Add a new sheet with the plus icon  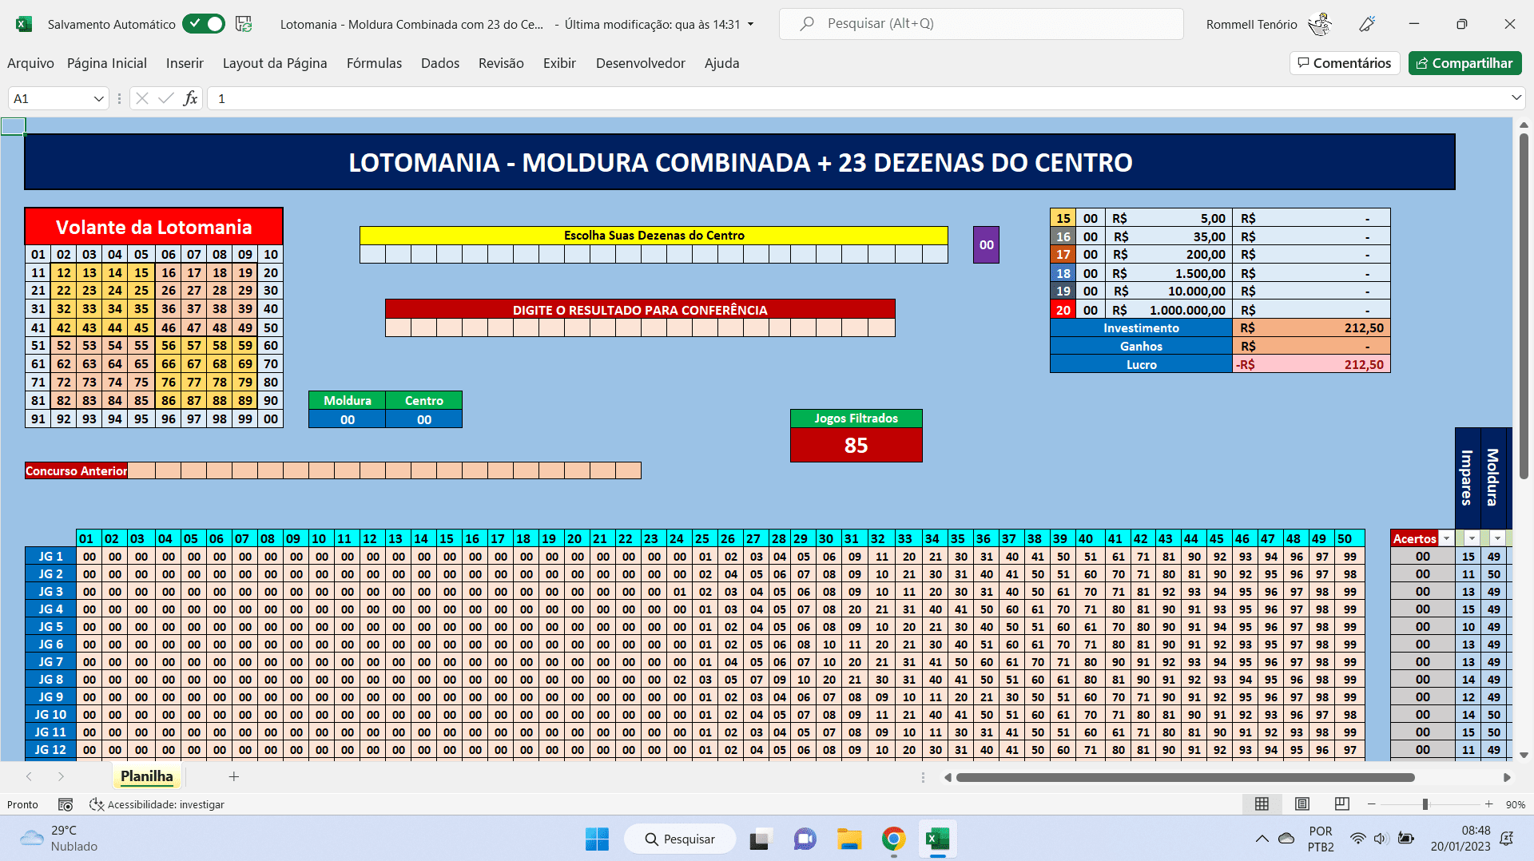click(234, 776)
